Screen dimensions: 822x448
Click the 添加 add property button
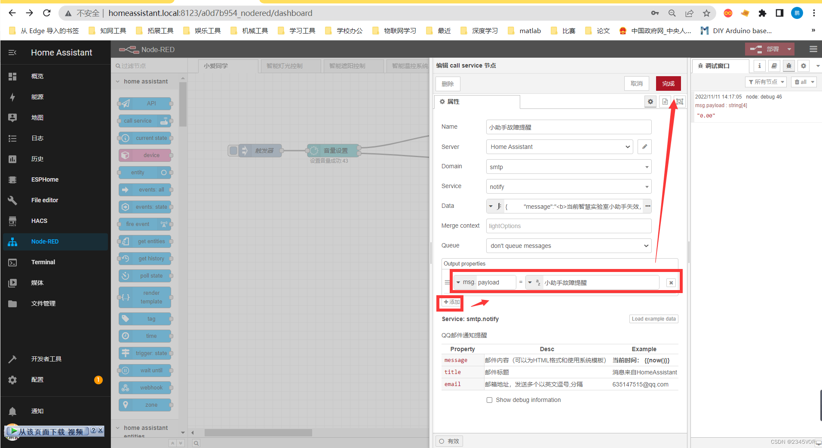(451, 302)
